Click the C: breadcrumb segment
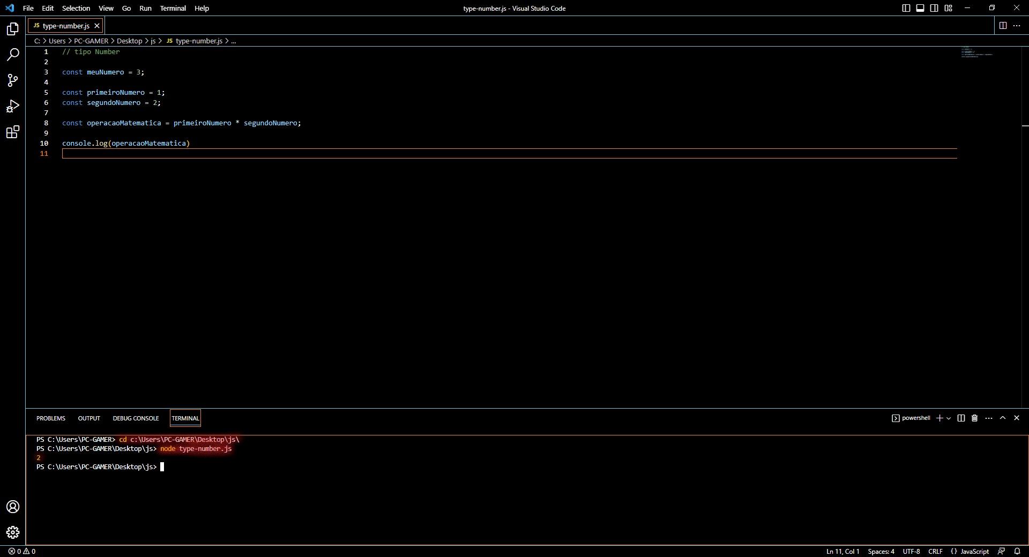 coord(38,41)
